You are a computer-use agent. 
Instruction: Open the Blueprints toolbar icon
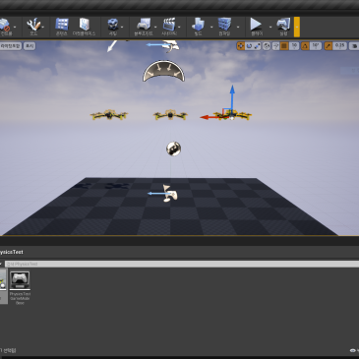[x=144, y=27]
